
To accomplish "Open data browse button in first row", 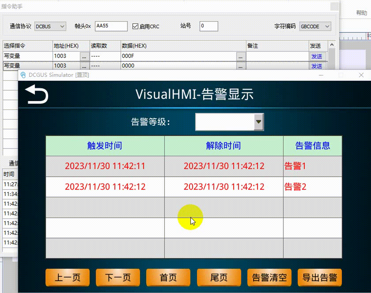I will coord(241,57).
